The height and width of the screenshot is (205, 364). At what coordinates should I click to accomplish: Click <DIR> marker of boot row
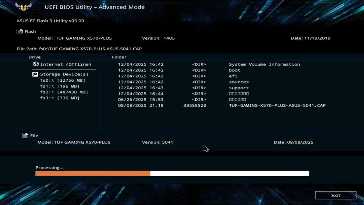(x=199, y=70)
